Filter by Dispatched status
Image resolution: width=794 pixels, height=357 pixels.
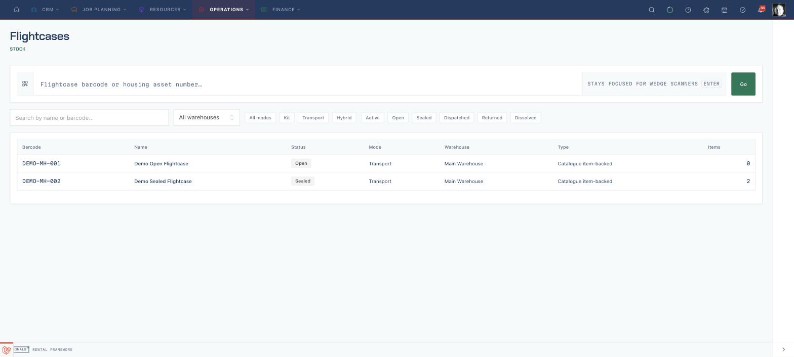click(457, 118)
